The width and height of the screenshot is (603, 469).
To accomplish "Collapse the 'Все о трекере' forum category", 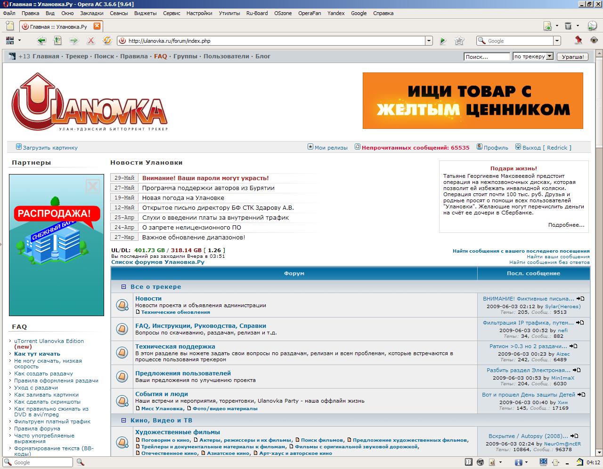I will 124,286.
